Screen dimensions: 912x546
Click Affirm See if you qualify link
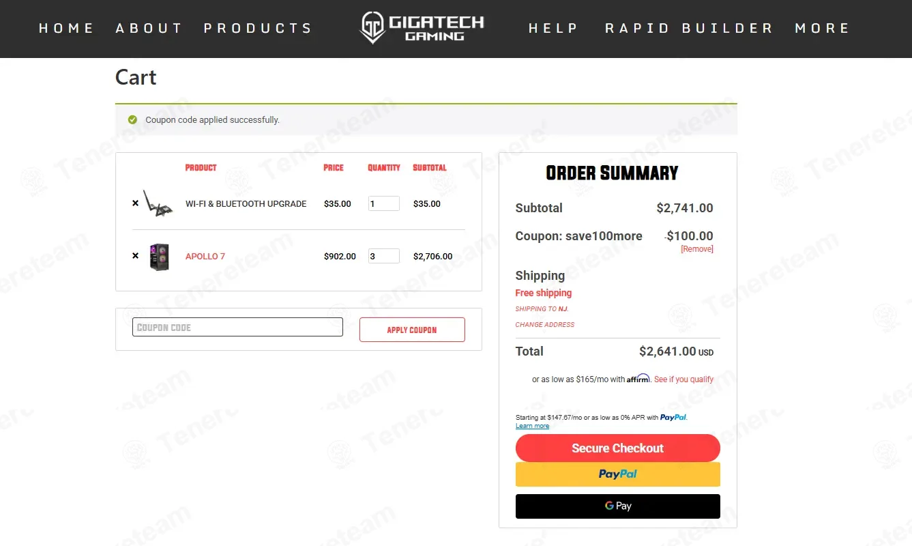pyautogui.click(x=684, y=379)
